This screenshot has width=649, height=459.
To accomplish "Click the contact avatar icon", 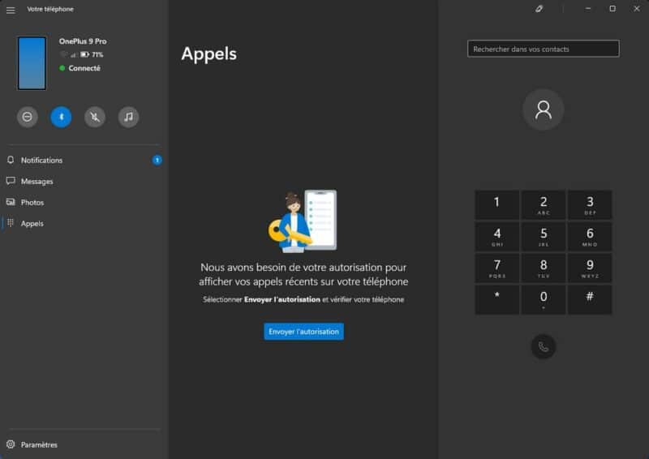I will tap(544, 110).
